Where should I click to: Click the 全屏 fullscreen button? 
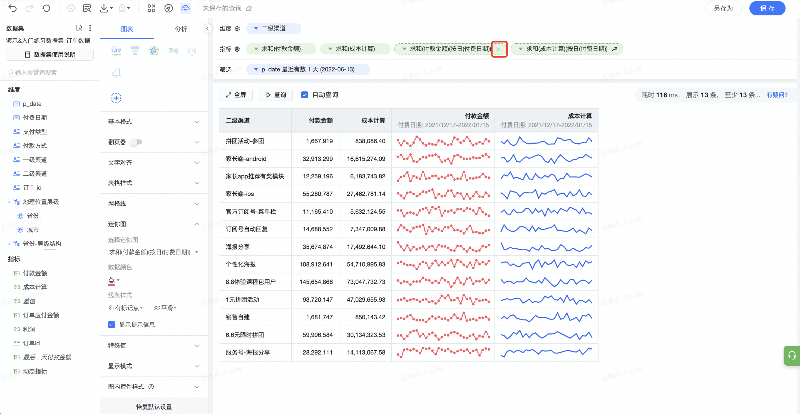point(236,95)
